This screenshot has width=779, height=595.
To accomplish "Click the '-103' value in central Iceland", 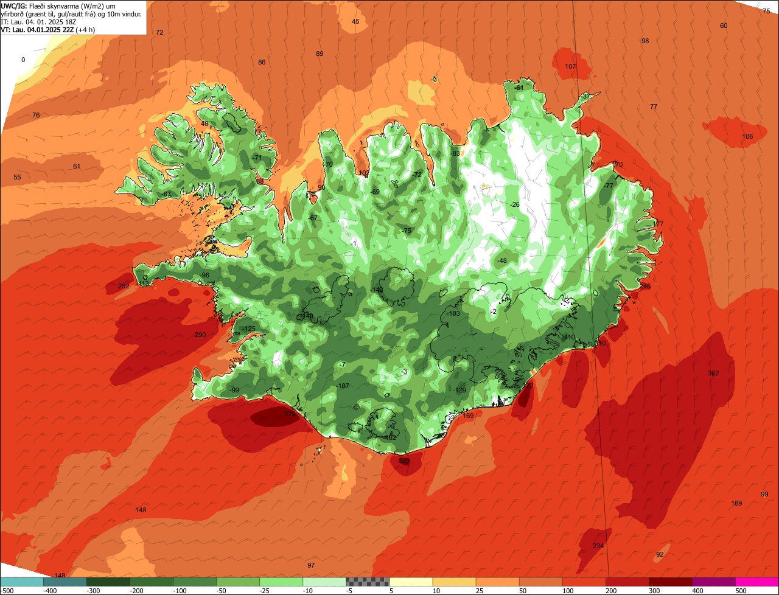I will click(x=453, y=313).
